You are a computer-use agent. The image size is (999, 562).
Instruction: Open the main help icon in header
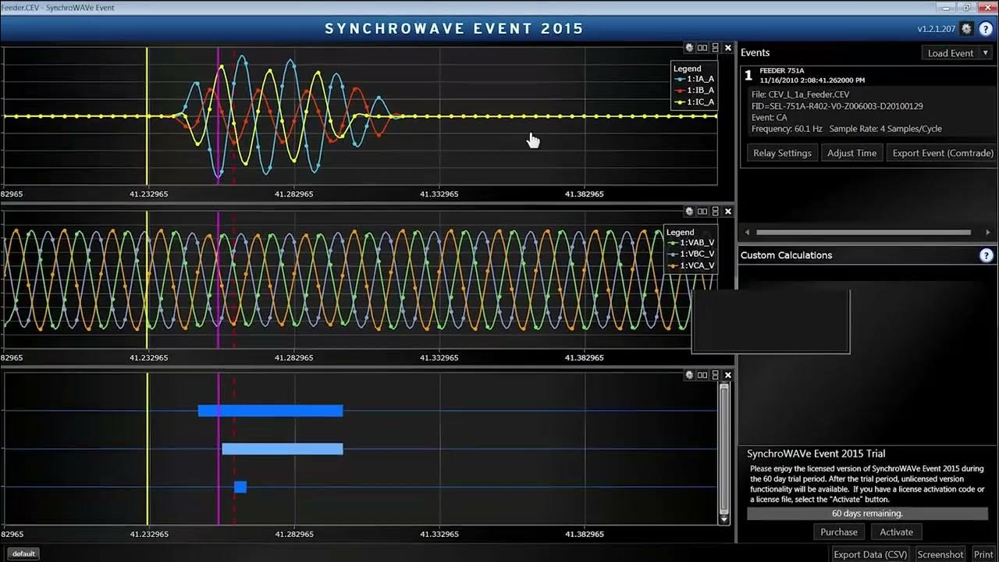point(986,29)
